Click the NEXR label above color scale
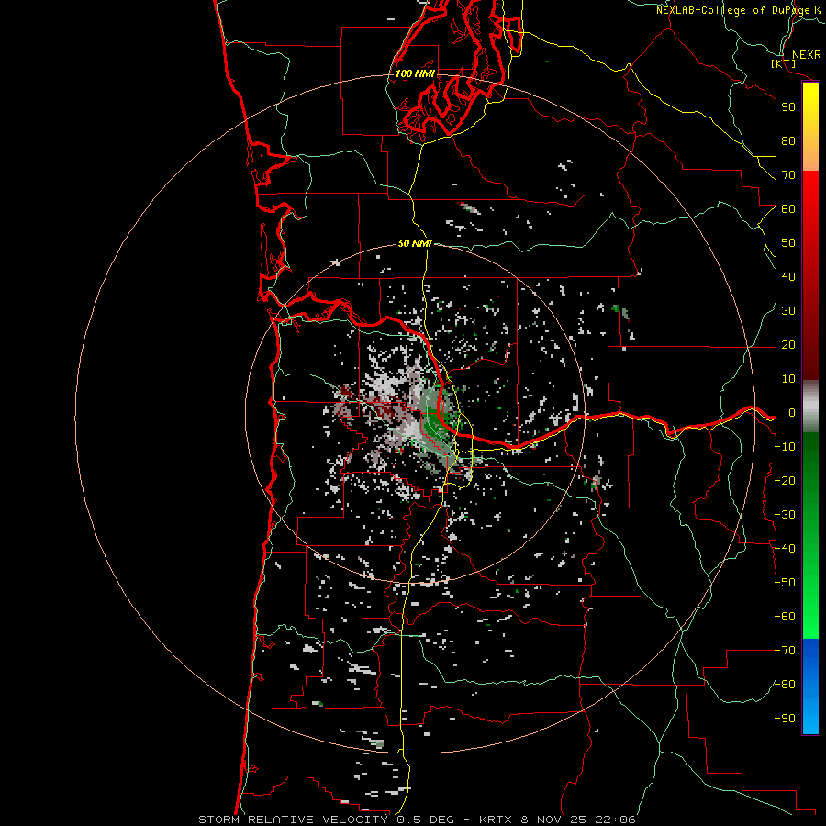 806,55
